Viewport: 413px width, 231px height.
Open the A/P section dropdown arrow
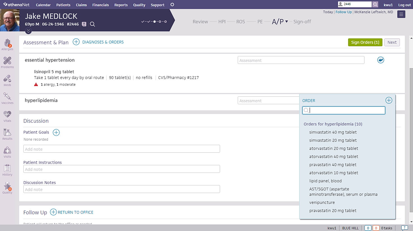[287, 22]
